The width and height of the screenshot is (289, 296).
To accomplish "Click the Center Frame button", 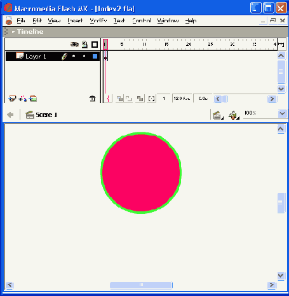I will point(109,99).
